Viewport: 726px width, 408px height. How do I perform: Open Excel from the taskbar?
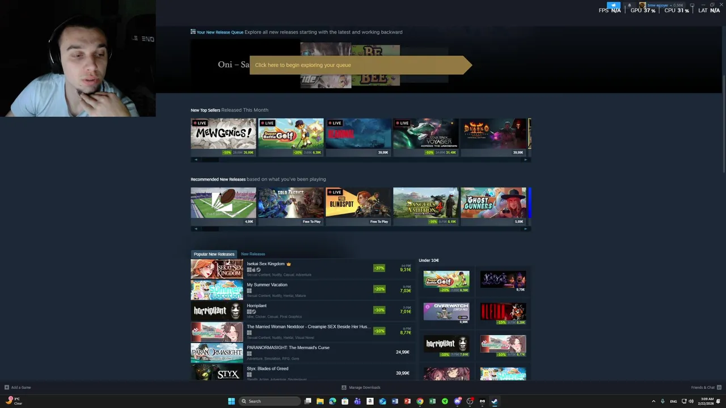pos(432,401)
